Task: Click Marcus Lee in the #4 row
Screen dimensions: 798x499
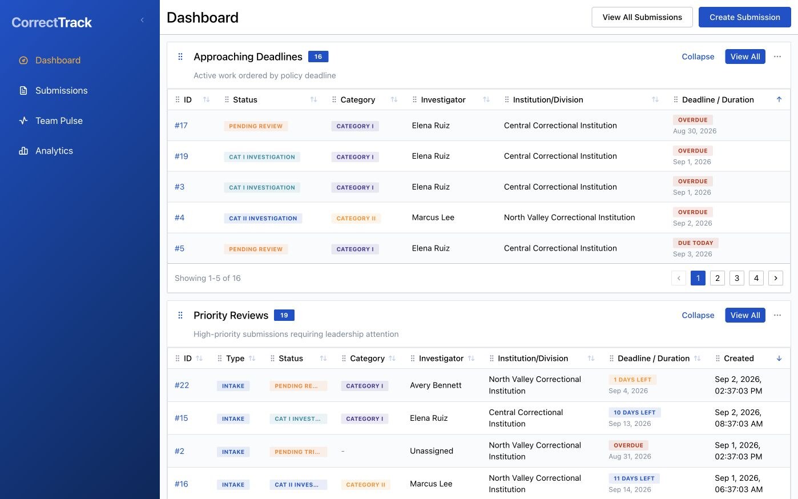Action: point(433,218)
